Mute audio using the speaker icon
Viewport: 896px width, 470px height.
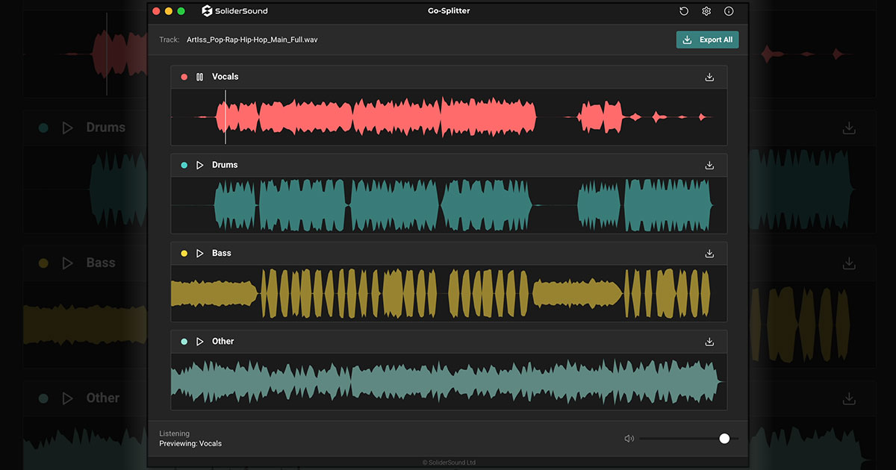click(x=629, y=439)
